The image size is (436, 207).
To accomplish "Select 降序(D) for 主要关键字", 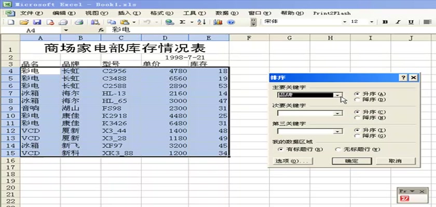I will [x=370, y=99].
